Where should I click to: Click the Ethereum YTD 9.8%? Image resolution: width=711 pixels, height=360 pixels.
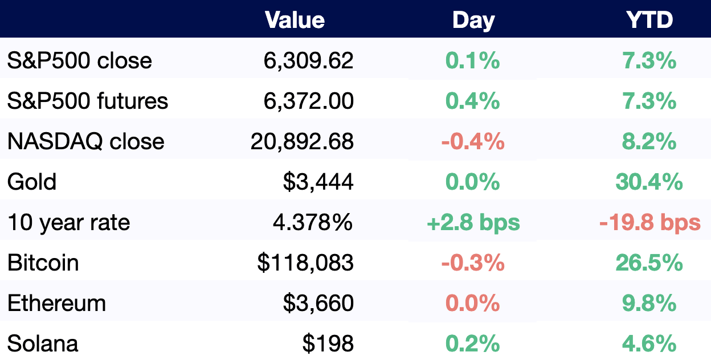[649, 303]
